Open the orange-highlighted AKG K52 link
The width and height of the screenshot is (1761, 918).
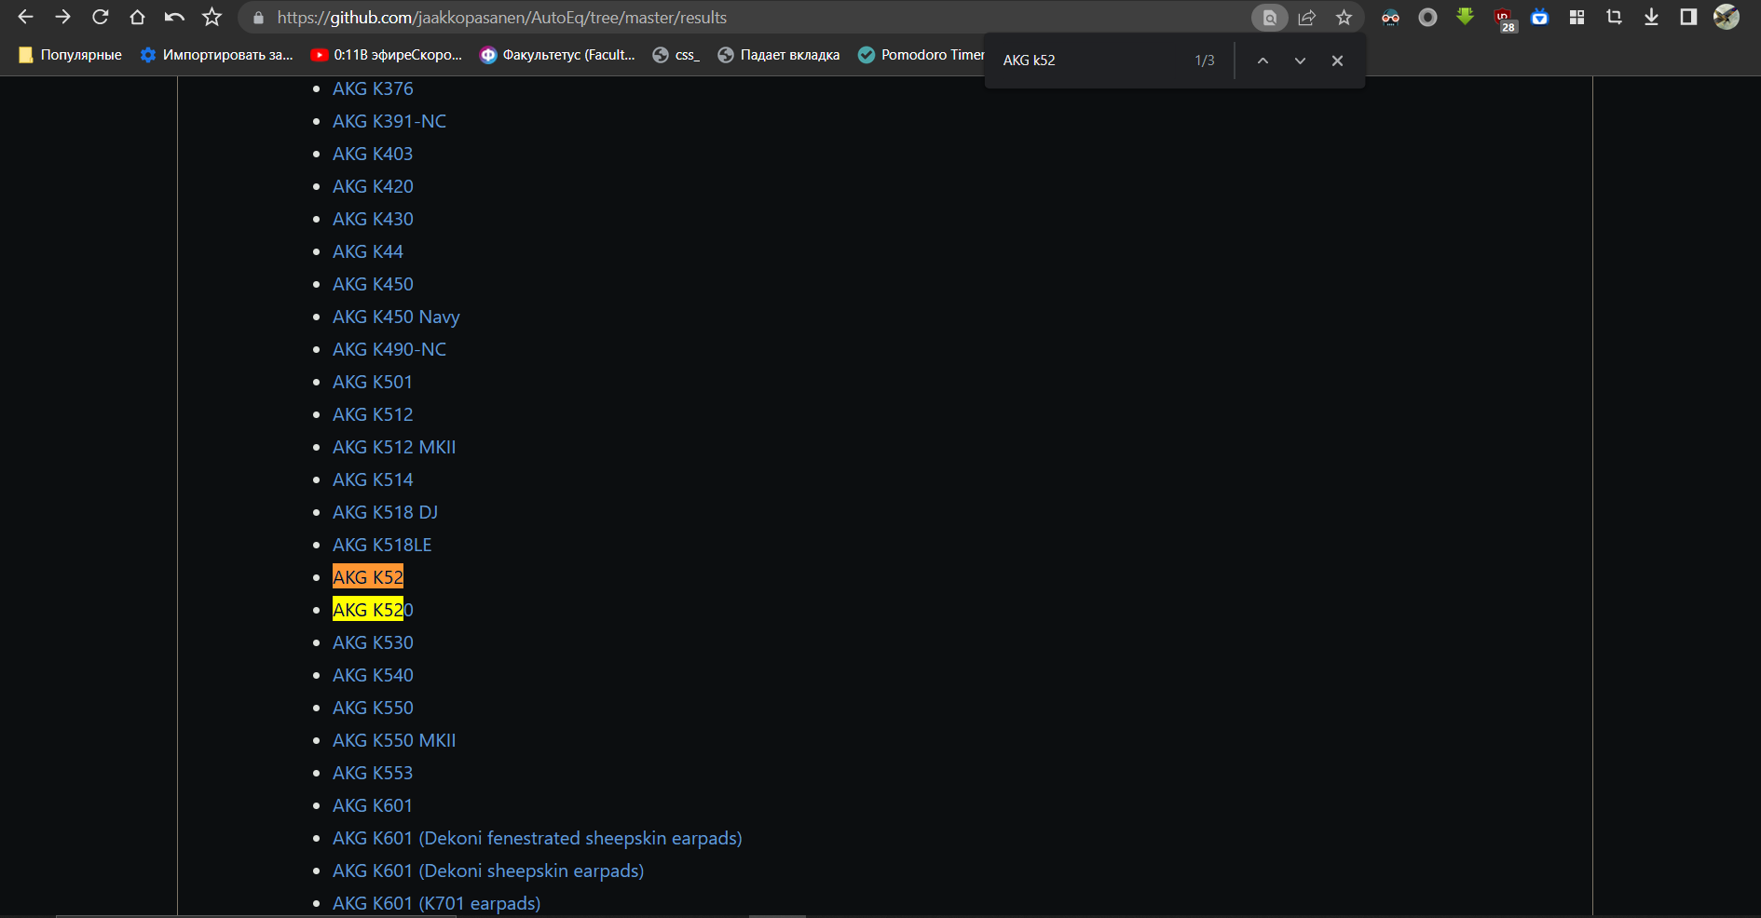point(368,577)
